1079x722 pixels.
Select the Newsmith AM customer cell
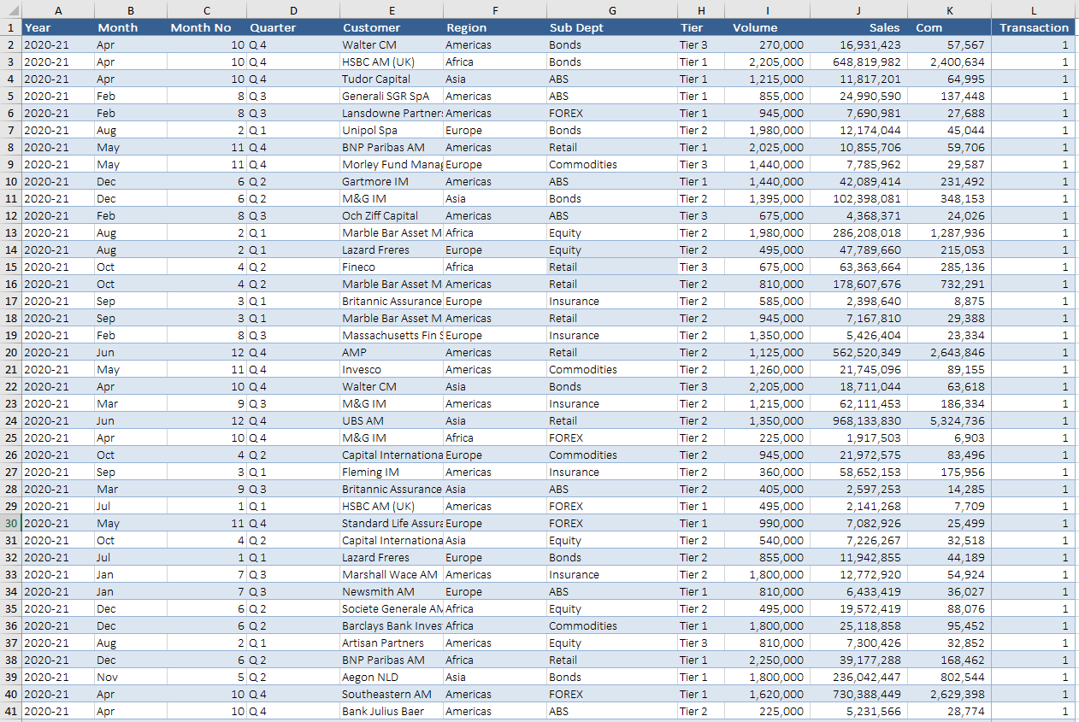click(391, 591)
